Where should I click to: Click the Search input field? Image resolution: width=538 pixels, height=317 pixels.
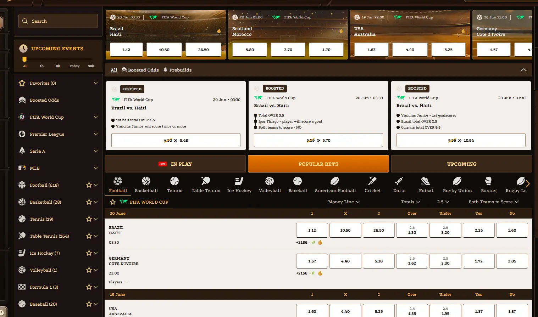tap(58, 21)
